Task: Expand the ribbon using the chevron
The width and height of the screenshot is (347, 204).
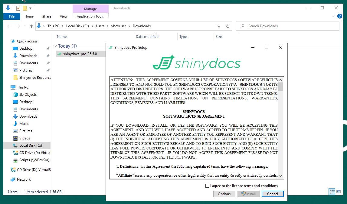Action: click(x=333, y=16)
